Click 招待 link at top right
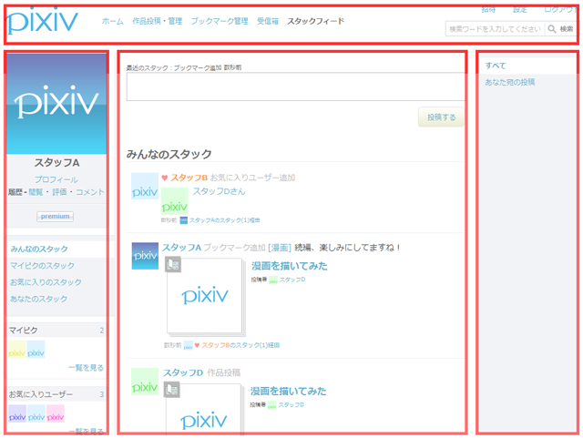Screen dimensions: 583x438 [488, 10]
